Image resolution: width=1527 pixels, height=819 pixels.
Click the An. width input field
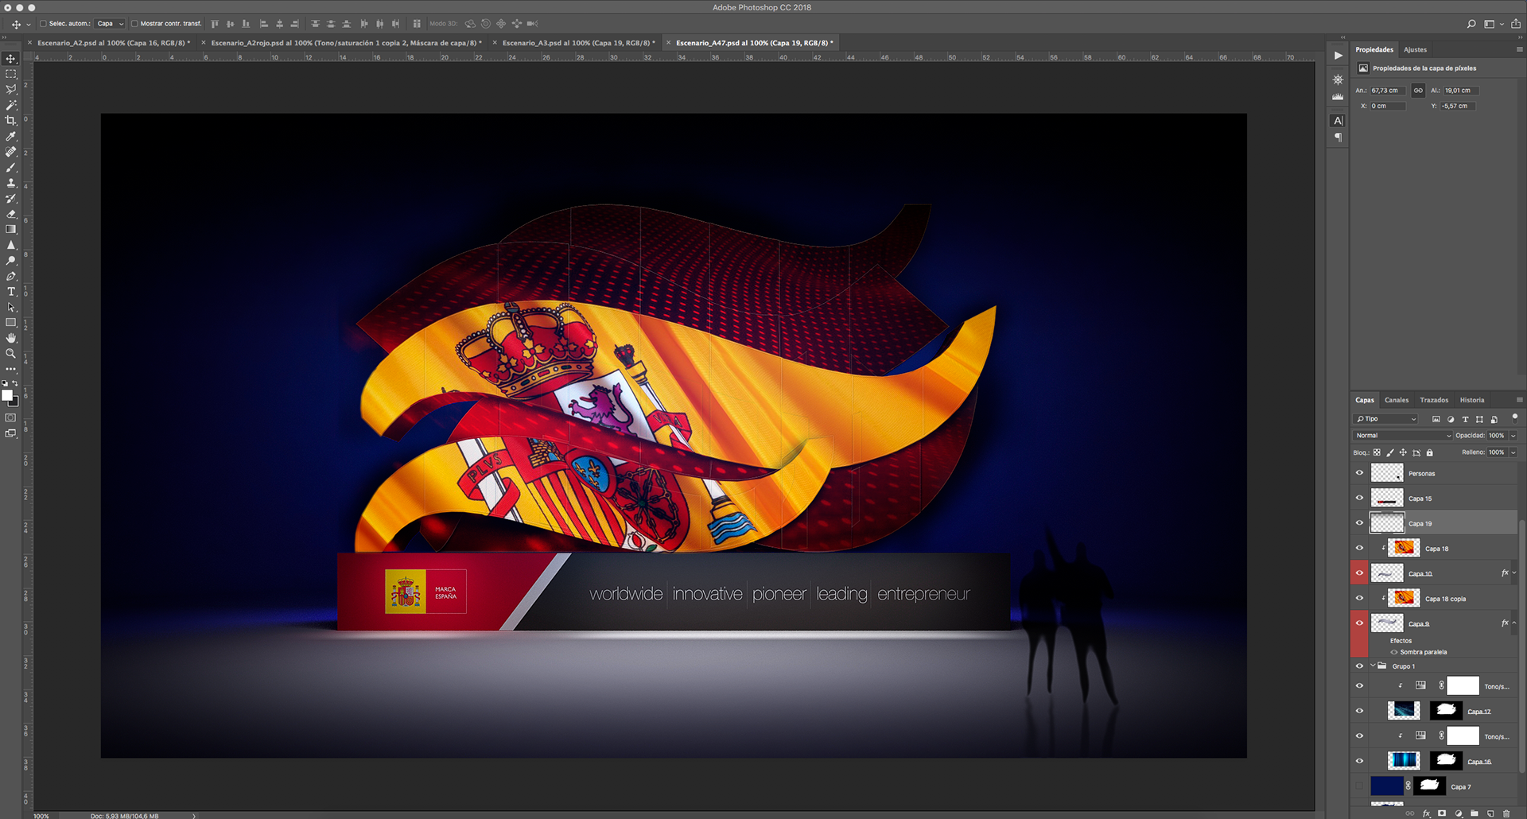tap(1389, 91)
